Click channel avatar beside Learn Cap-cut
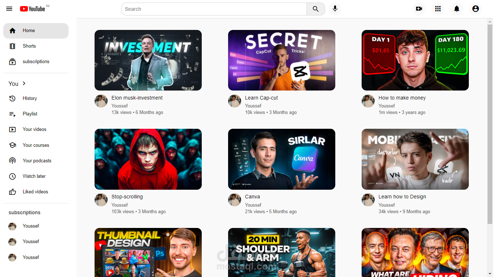The width and height of the screenshot is (493, 277). point(235,101)
